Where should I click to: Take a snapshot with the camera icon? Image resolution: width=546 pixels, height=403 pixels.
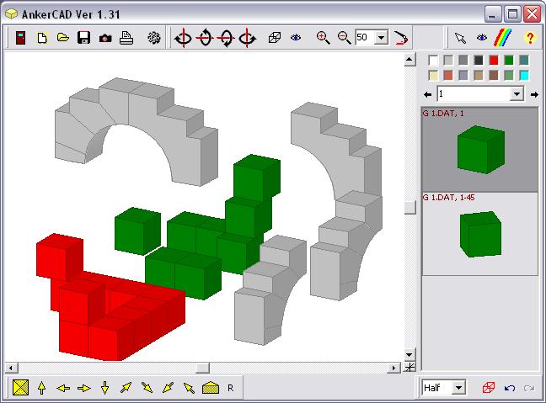(105, 38)
